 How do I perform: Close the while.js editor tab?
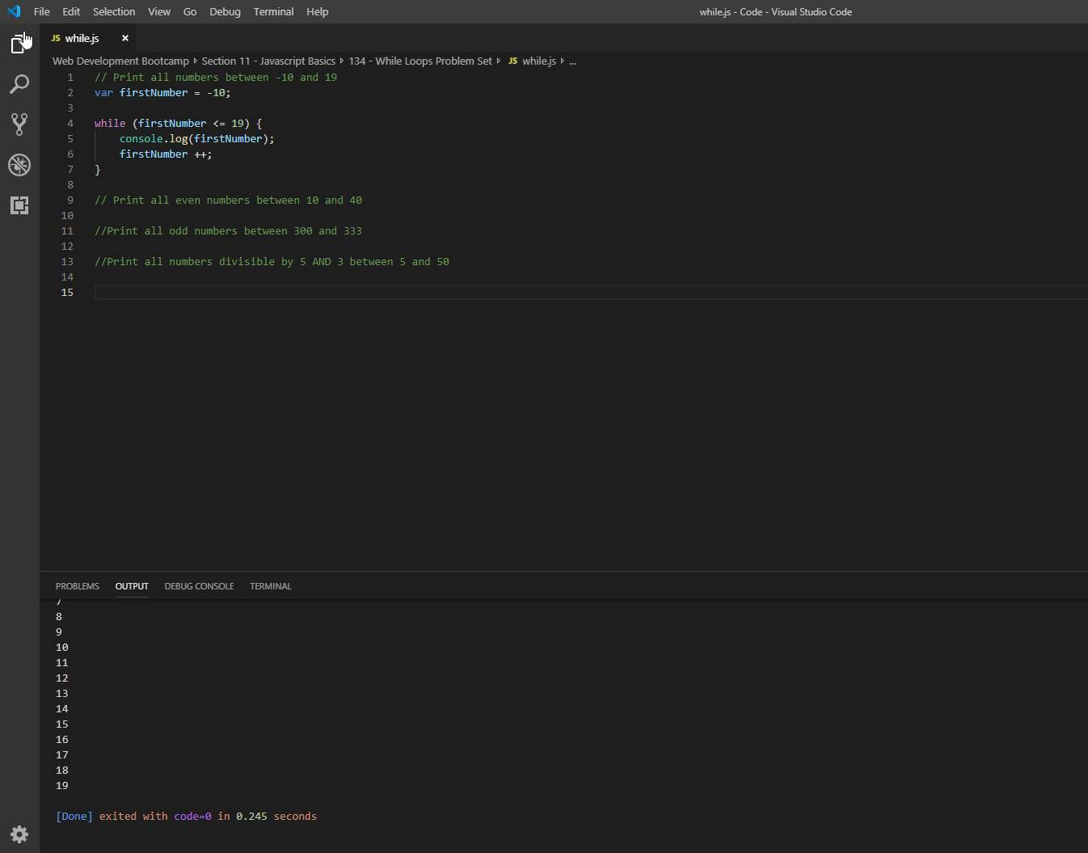pos(125,38)
